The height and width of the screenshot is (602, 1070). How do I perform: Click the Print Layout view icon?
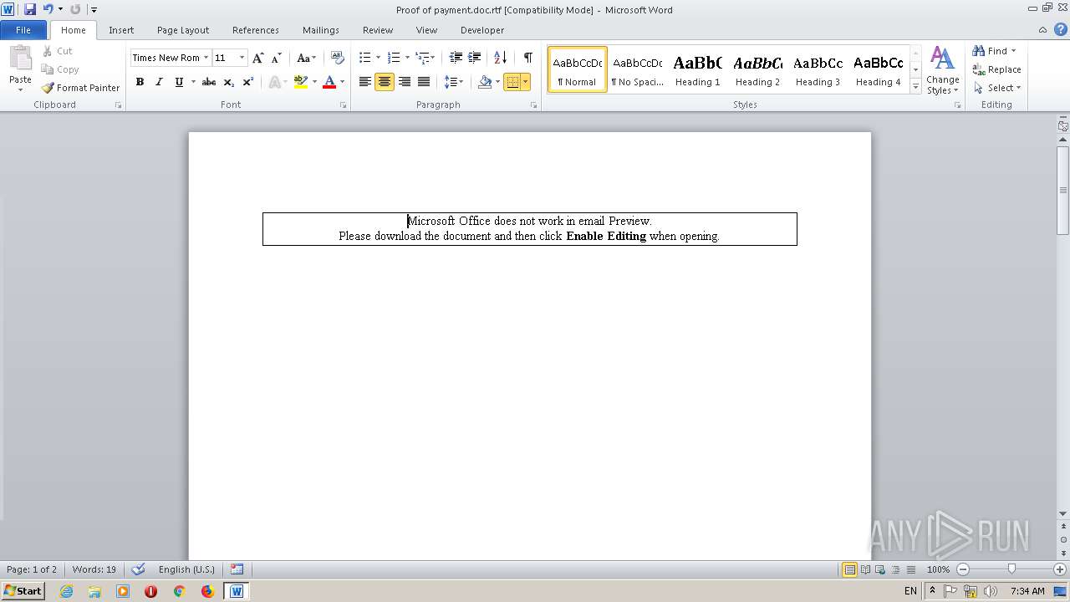pos(849,569)
